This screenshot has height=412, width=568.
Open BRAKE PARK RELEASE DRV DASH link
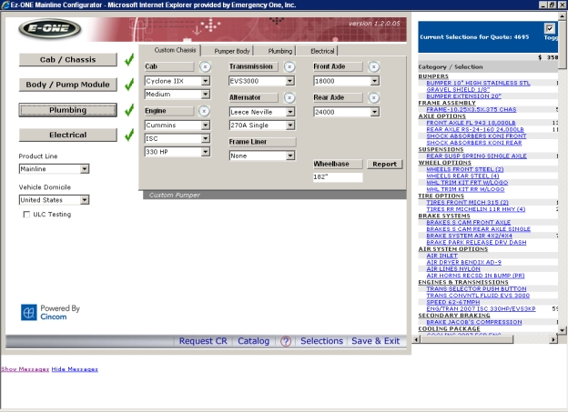coord(476,242)
